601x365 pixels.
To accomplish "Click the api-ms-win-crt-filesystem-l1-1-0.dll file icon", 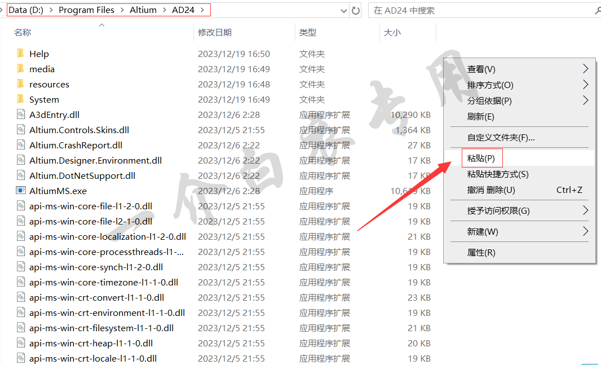I will 21,327.
